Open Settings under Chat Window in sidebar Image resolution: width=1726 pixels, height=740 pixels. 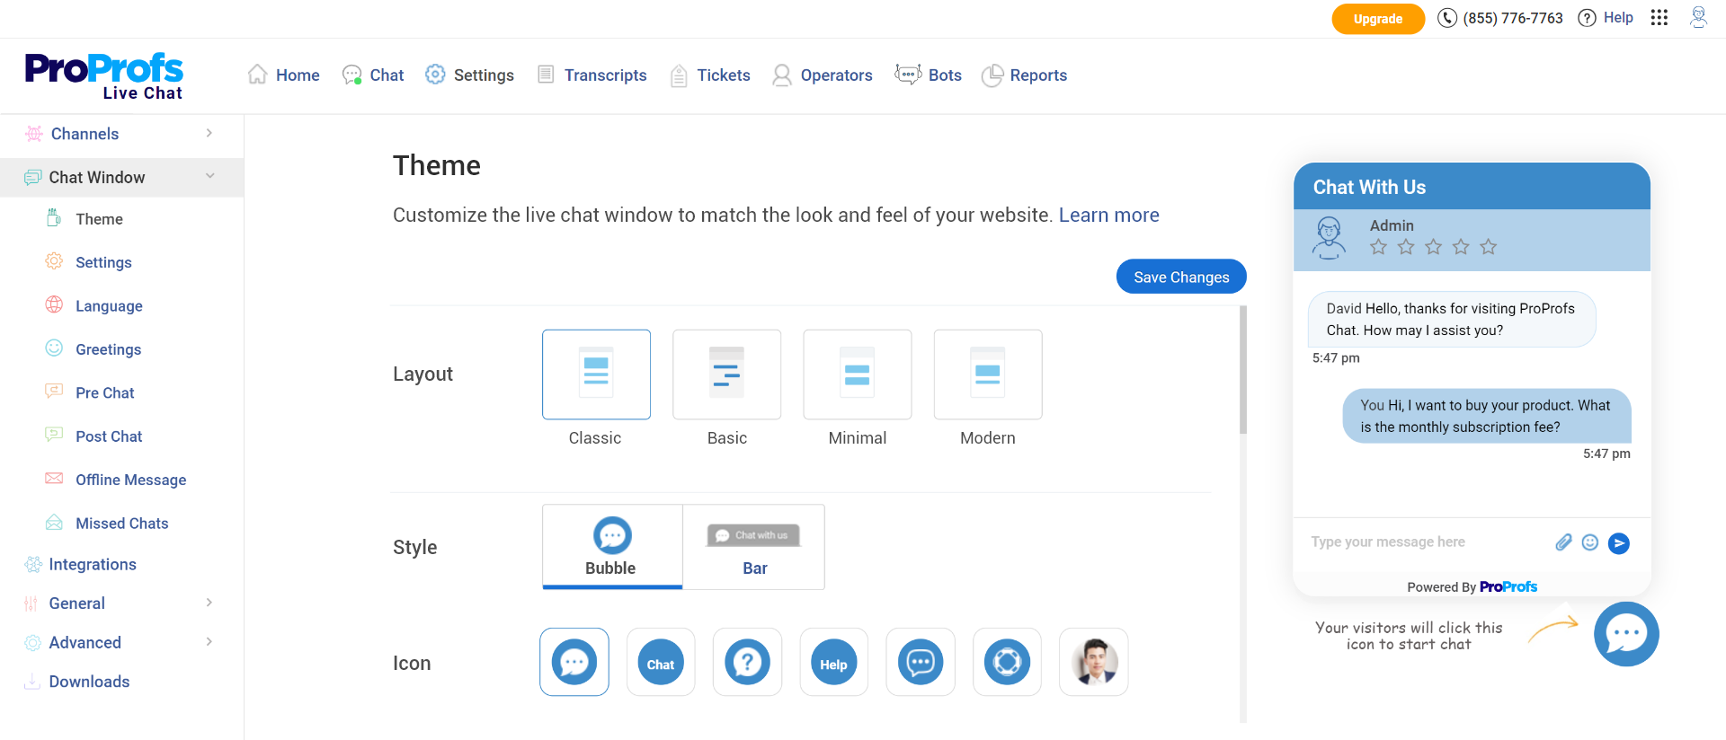click(103, 263)
